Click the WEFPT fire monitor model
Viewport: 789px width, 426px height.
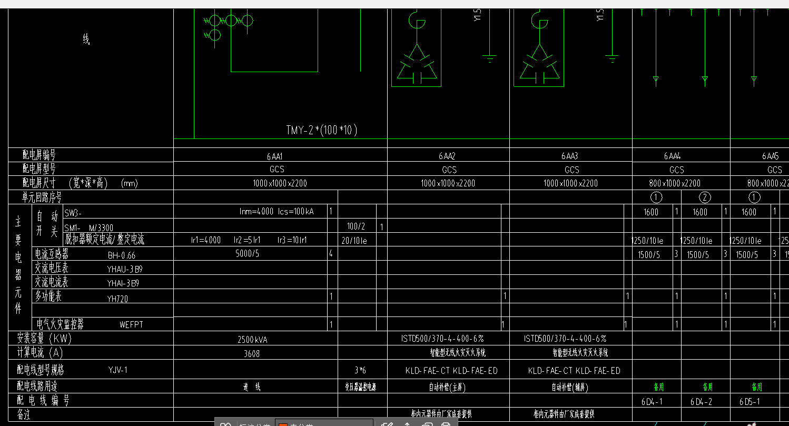(x=132, y=324)
